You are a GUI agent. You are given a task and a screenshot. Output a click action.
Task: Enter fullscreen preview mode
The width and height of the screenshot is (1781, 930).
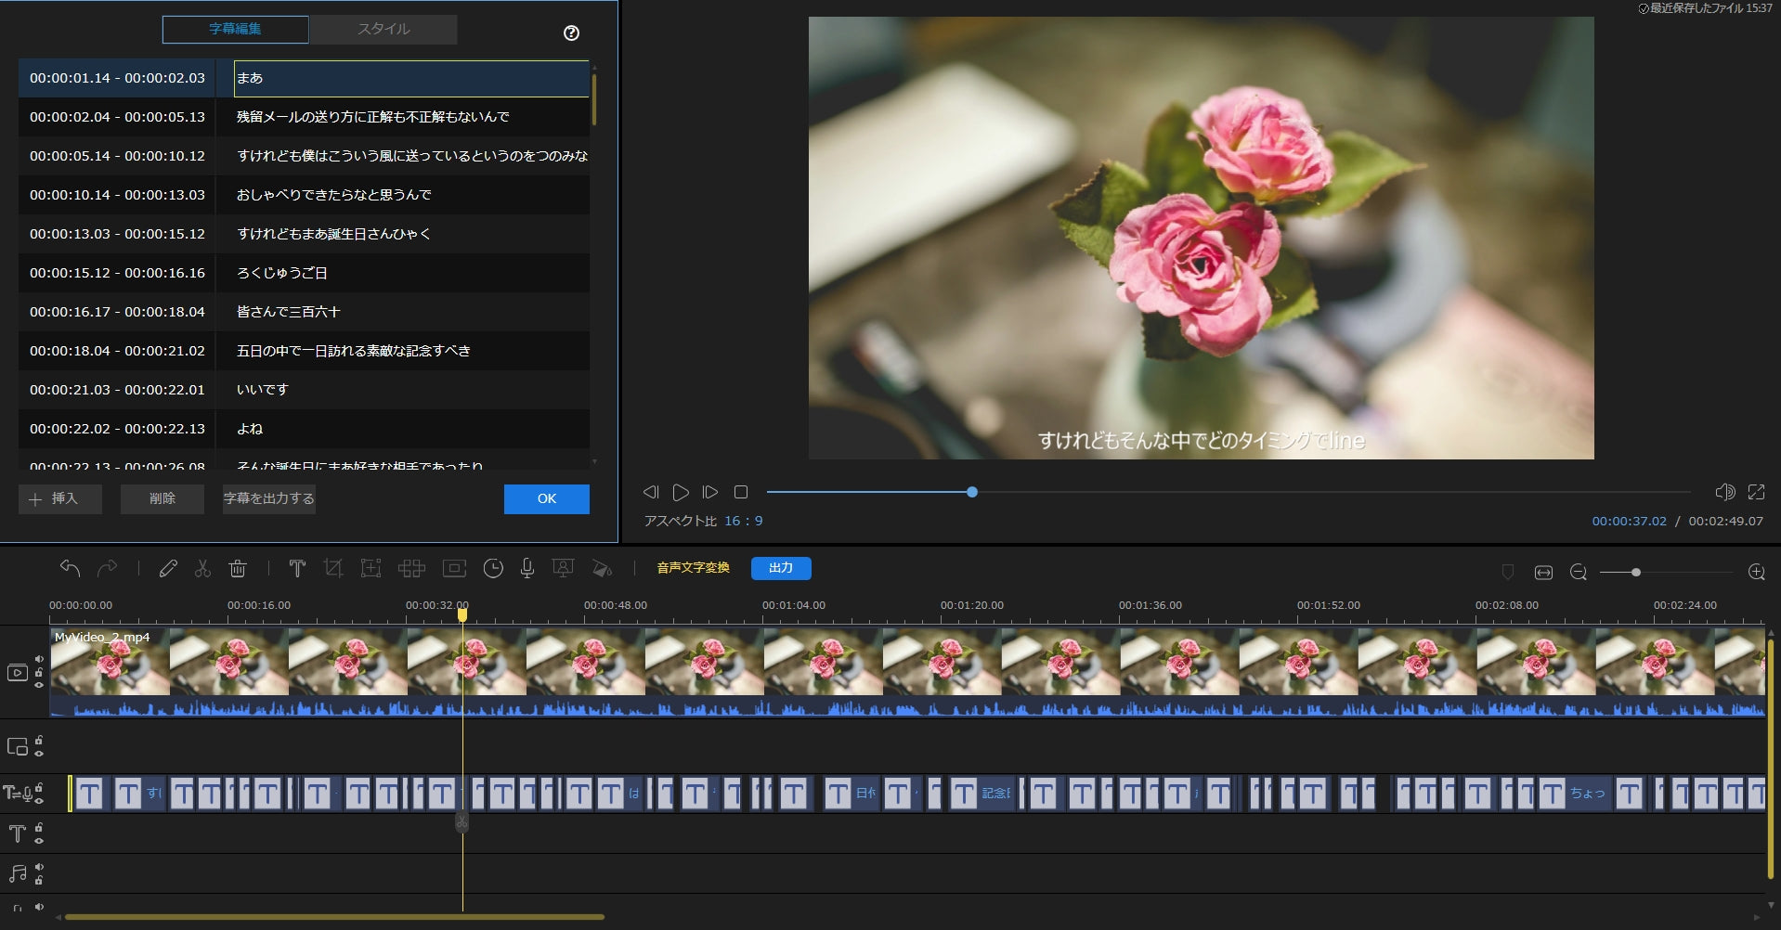(1756, 492)
